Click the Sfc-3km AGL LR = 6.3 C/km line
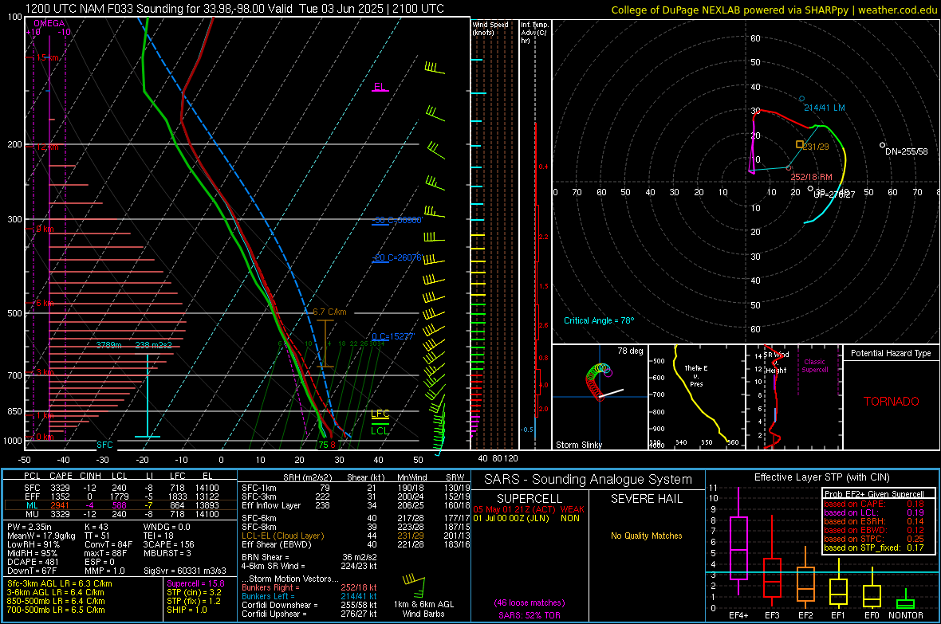The height and width of the screenshot is (624, 941). tap(60, 583)
